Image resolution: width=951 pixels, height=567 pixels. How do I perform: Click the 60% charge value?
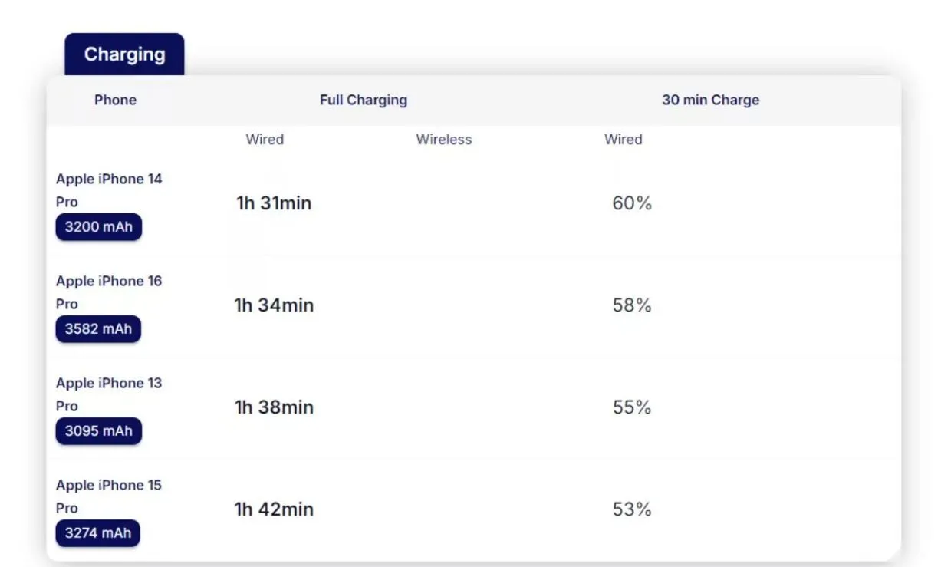(631, 203)
